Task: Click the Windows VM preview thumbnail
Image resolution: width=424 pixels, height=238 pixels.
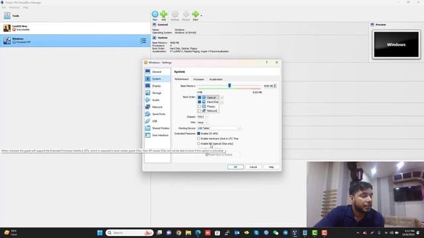Action: [x=396, y=44]
